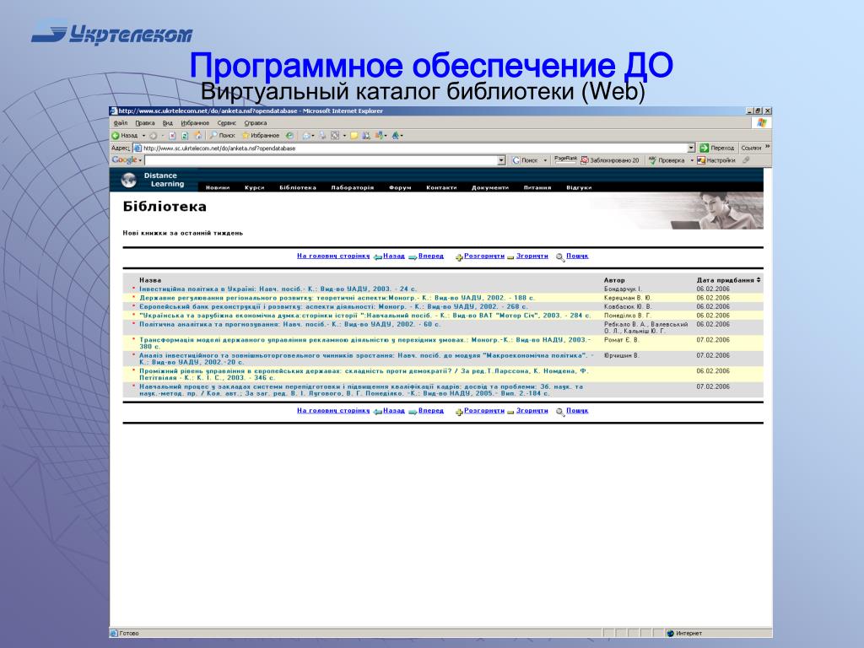Click the Print icon in toolbar
Image resolution: width=864 pixels, height=648 pixels.
(322, 136)
